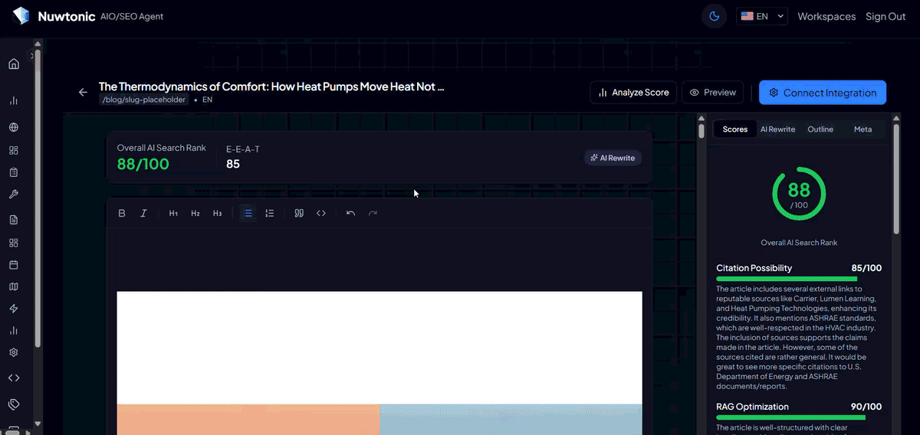Open the lightning bolt icon in the sidebar

(13, 309)
